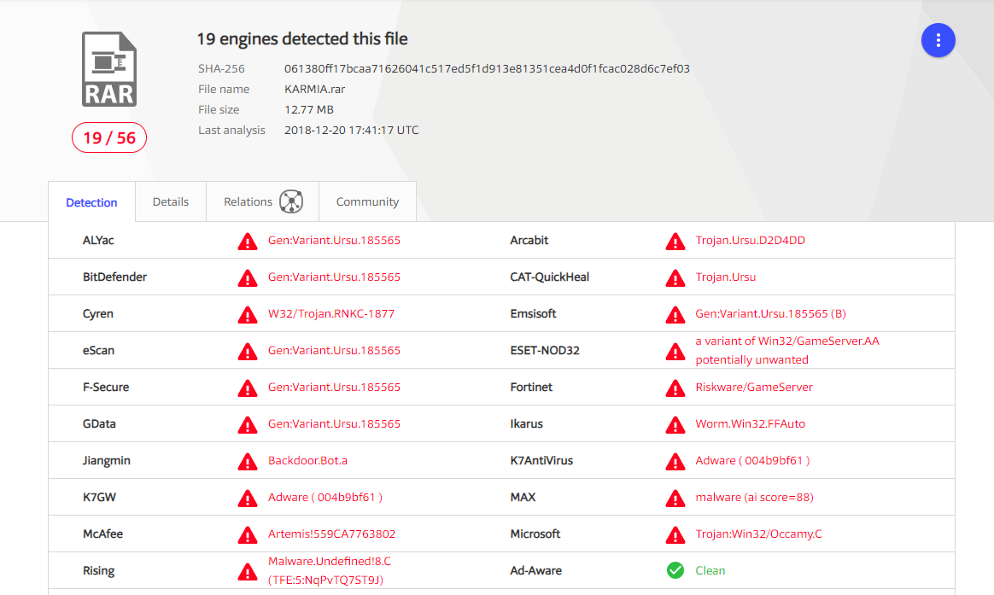Click the warning icon beside Fortinet
The height and width of the screenshot is (595, 994).
coord(675,388)
